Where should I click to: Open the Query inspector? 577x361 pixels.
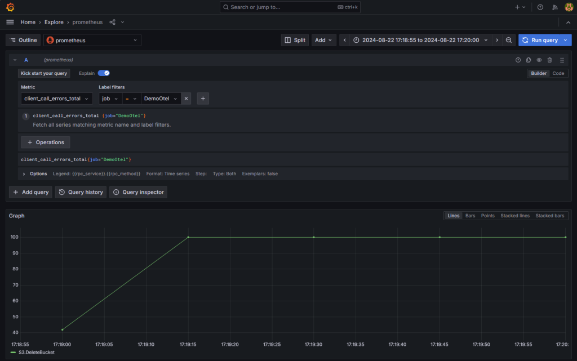coord(137,192)
